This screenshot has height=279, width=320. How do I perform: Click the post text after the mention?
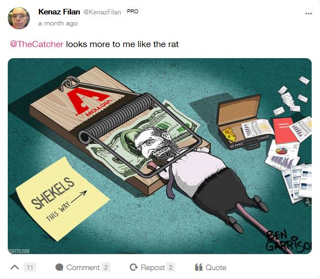(x=122, y=44)
